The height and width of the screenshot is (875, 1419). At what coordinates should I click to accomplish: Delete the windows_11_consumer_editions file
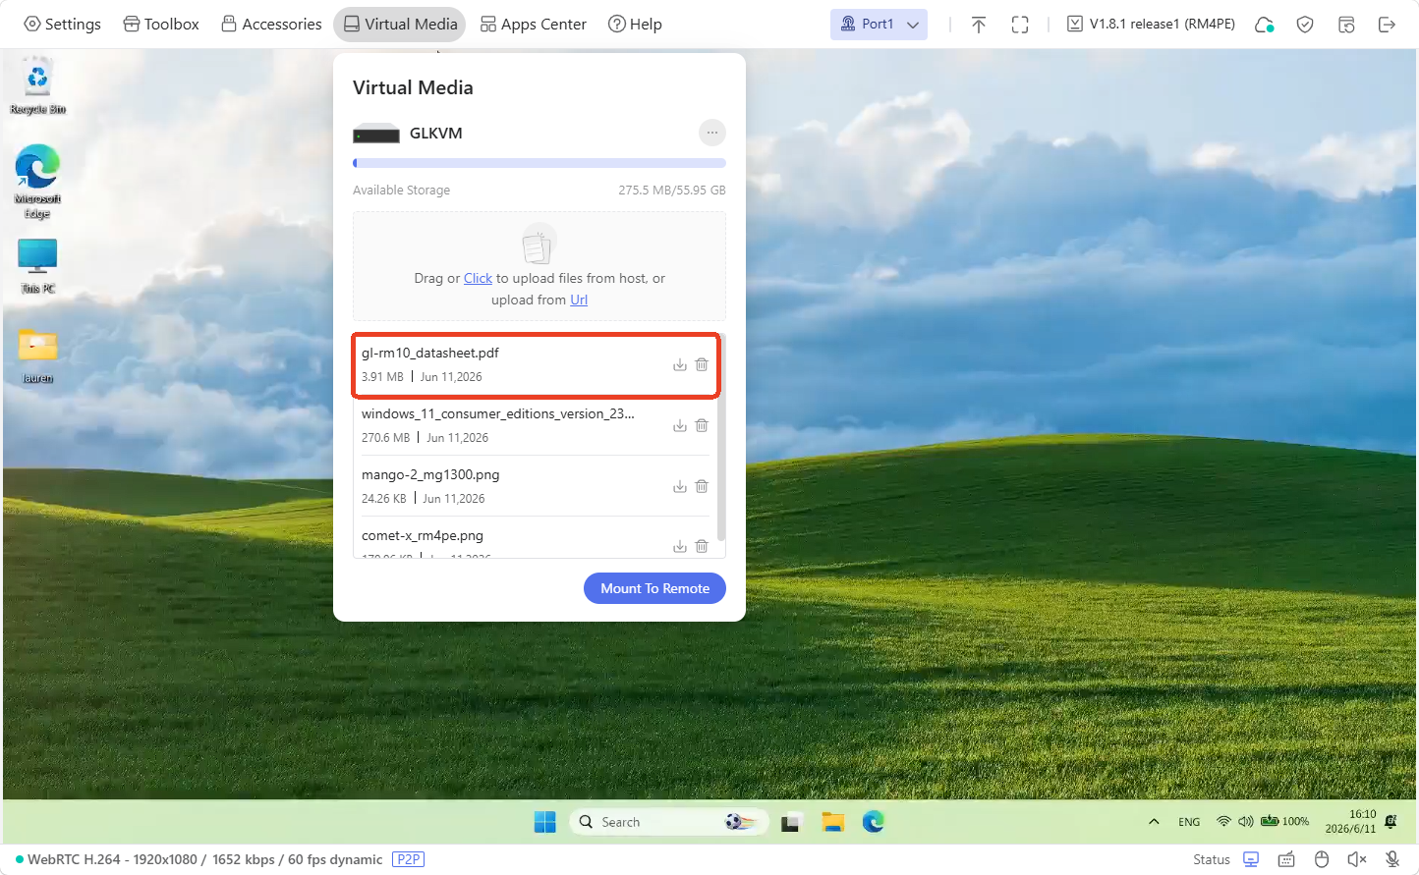(x=702, y=425)
